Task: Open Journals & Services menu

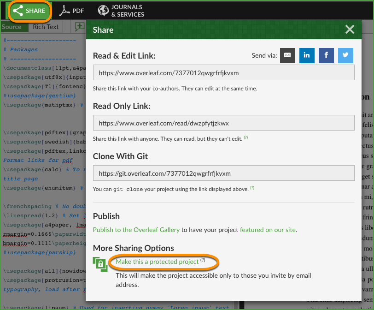Action: point(121,11)
